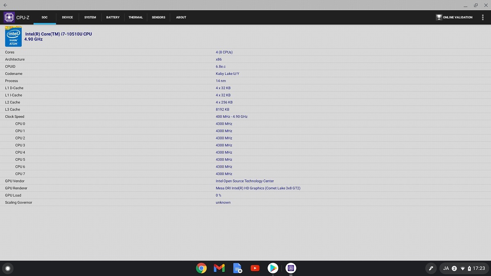Click the Scaling Governor value unknown
Image resolution: width=491 pixels, height=276 pixels.
coord(223,202)
